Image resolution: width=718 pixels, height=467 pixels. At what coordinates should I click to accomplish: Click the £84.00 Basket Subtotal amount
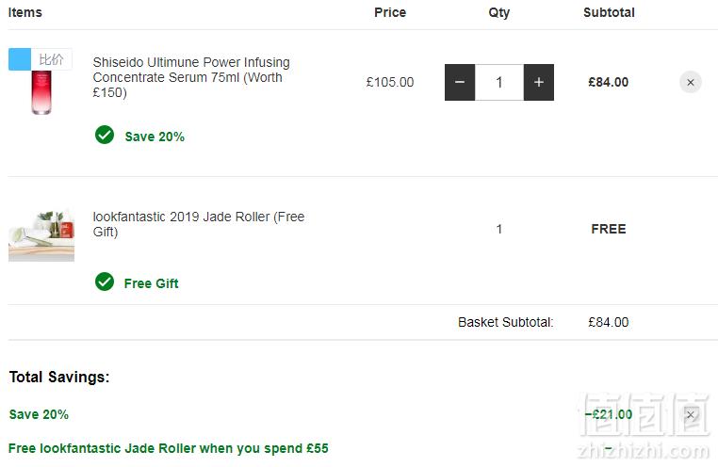pos(609,322)
